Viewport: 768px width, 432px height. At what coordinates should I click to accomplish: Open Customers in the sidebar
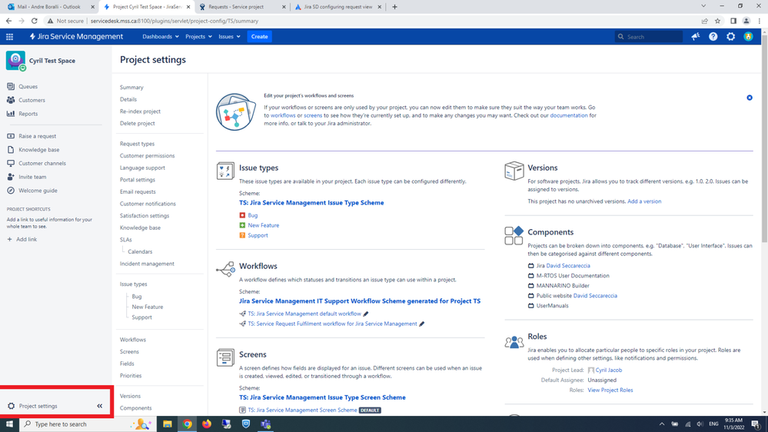point(32,100)
